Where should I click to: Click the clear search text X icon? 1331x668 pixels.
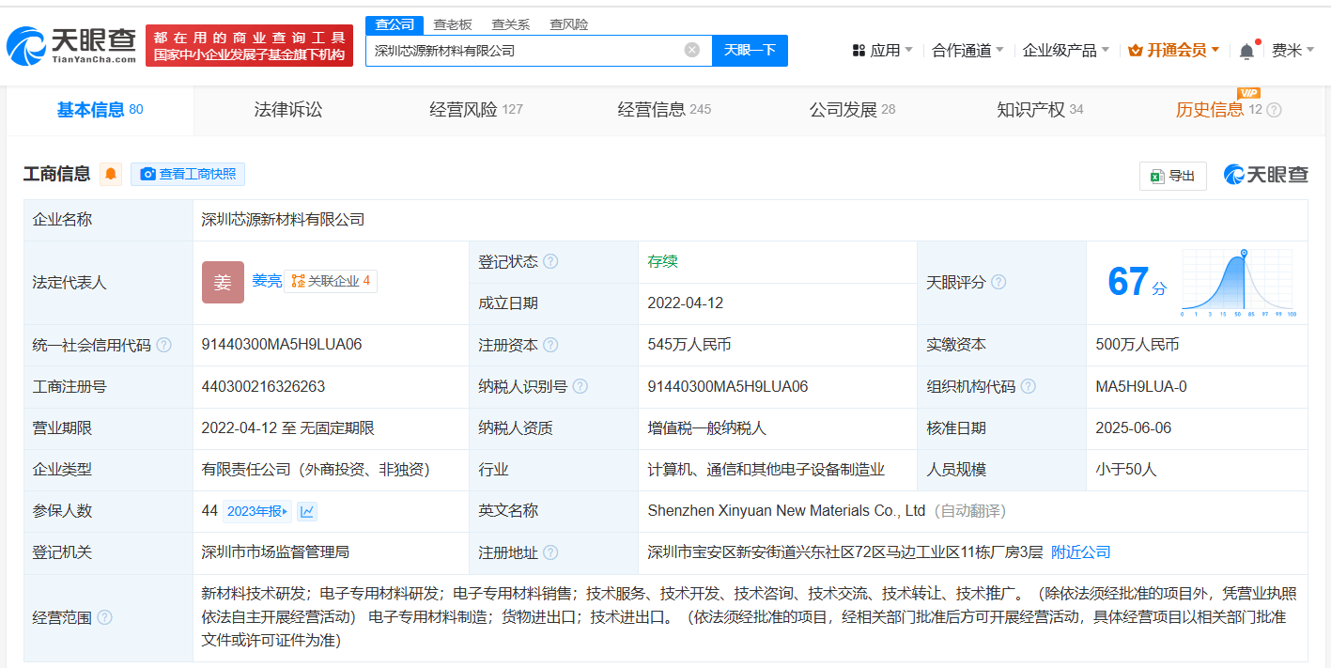pyautogui.click(x=692, y=50)
